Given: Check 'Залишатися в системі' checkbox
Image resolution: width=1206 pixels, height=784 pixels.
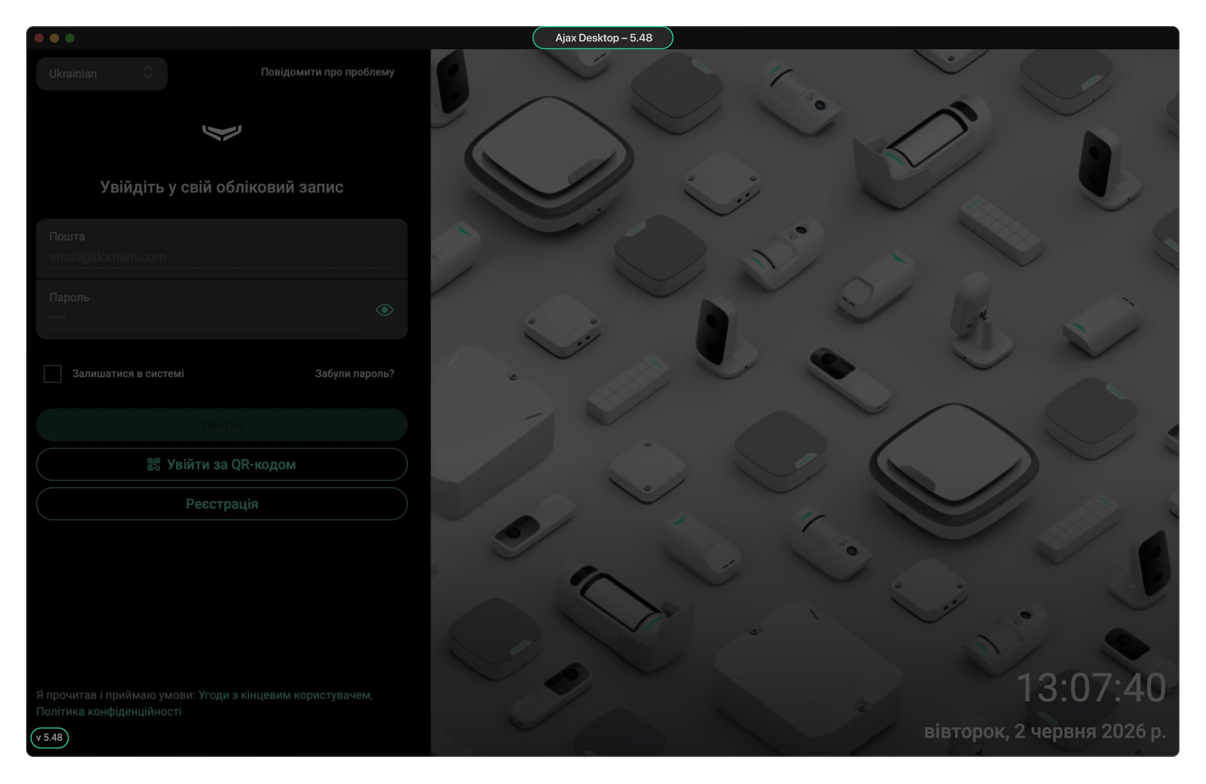Looking at the screenshot, I should pyautogui.click(x=53, y=374).
